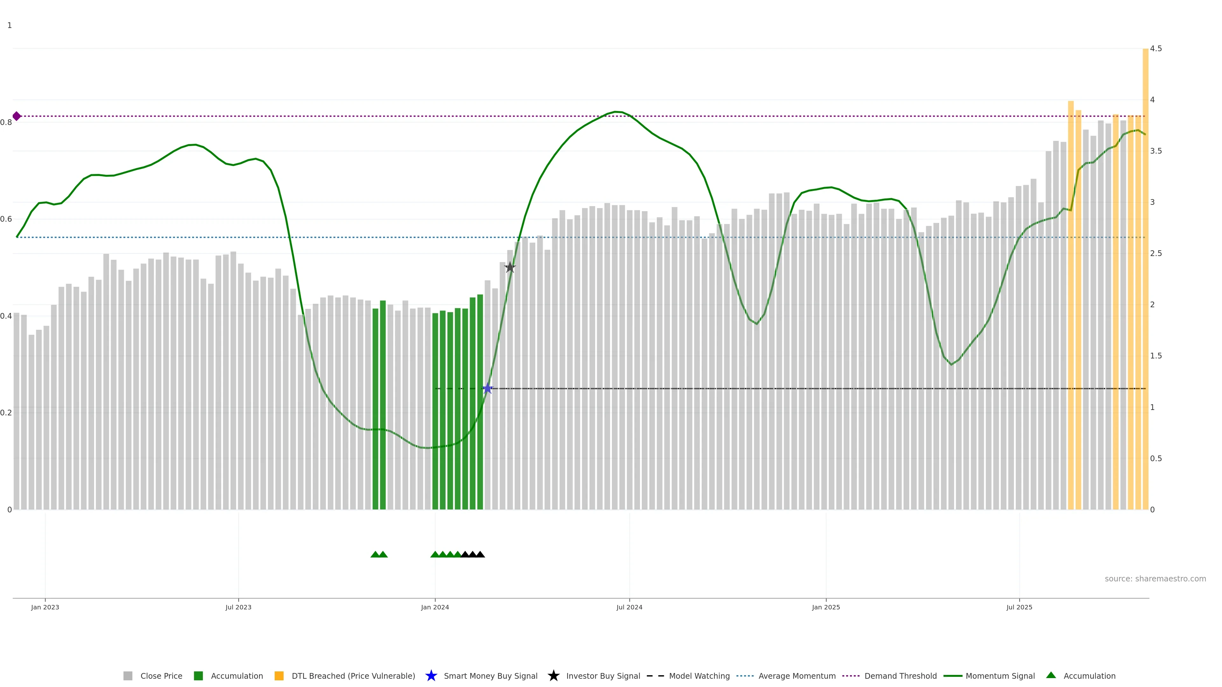The height and width of the screenshot is (687, 1222).
Task: Click the green Accumulation color swatch in legend
Action: point(198,676)
